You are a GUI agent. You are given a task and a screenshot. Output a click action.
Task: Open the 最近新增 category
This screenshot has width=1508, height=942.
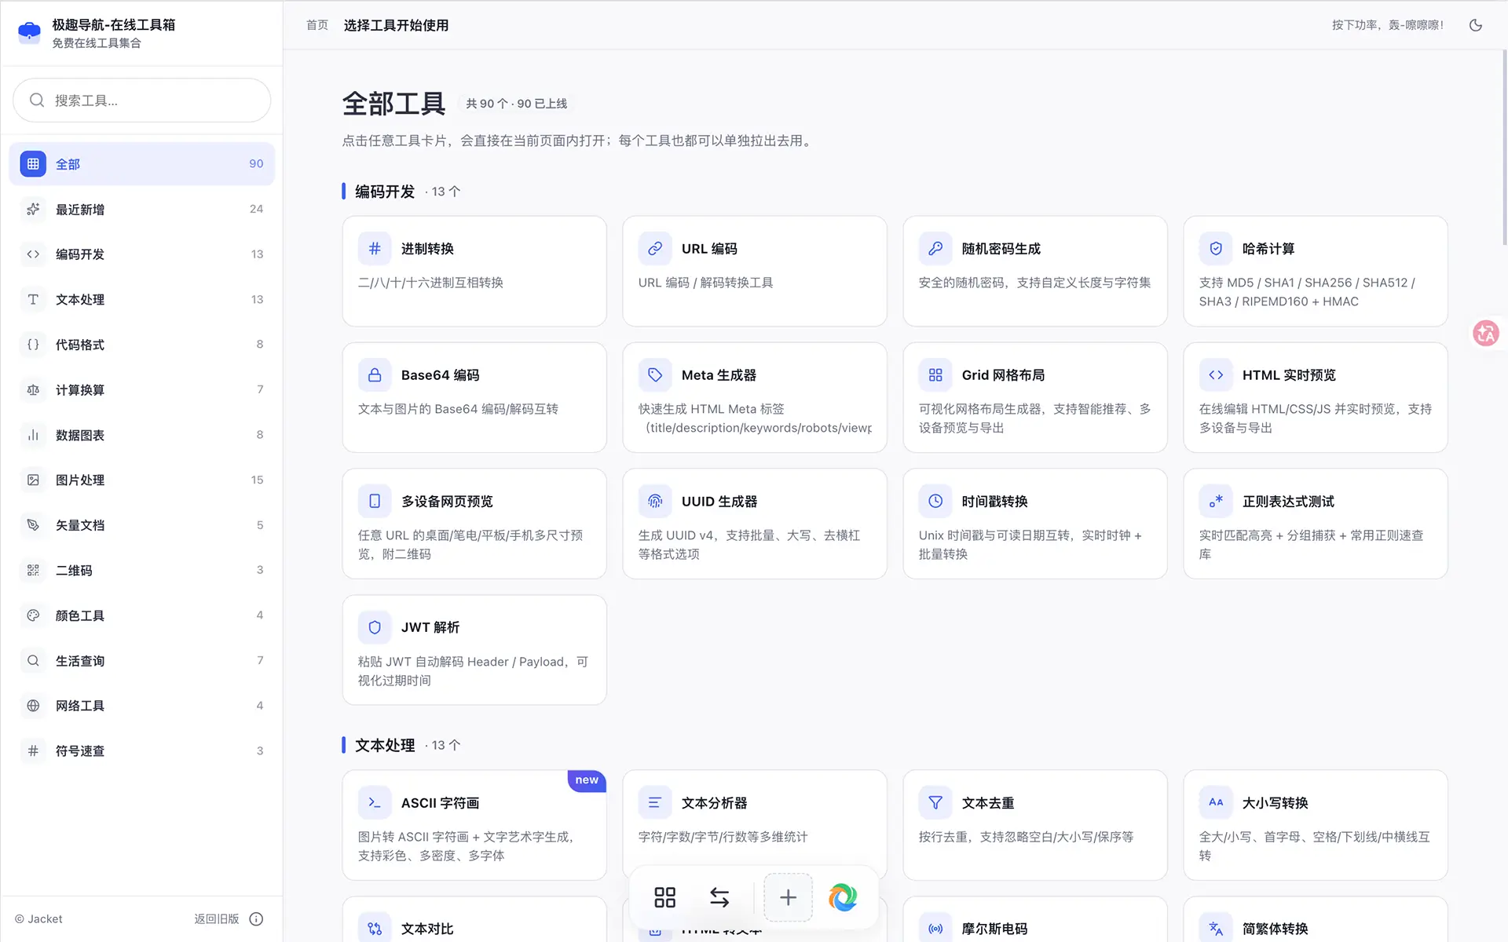pos(142,210)
